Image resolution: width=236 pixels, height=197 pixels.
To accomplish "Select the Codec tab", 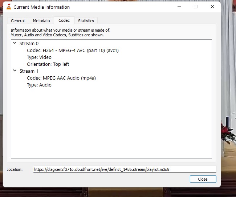I will point(64,20).
